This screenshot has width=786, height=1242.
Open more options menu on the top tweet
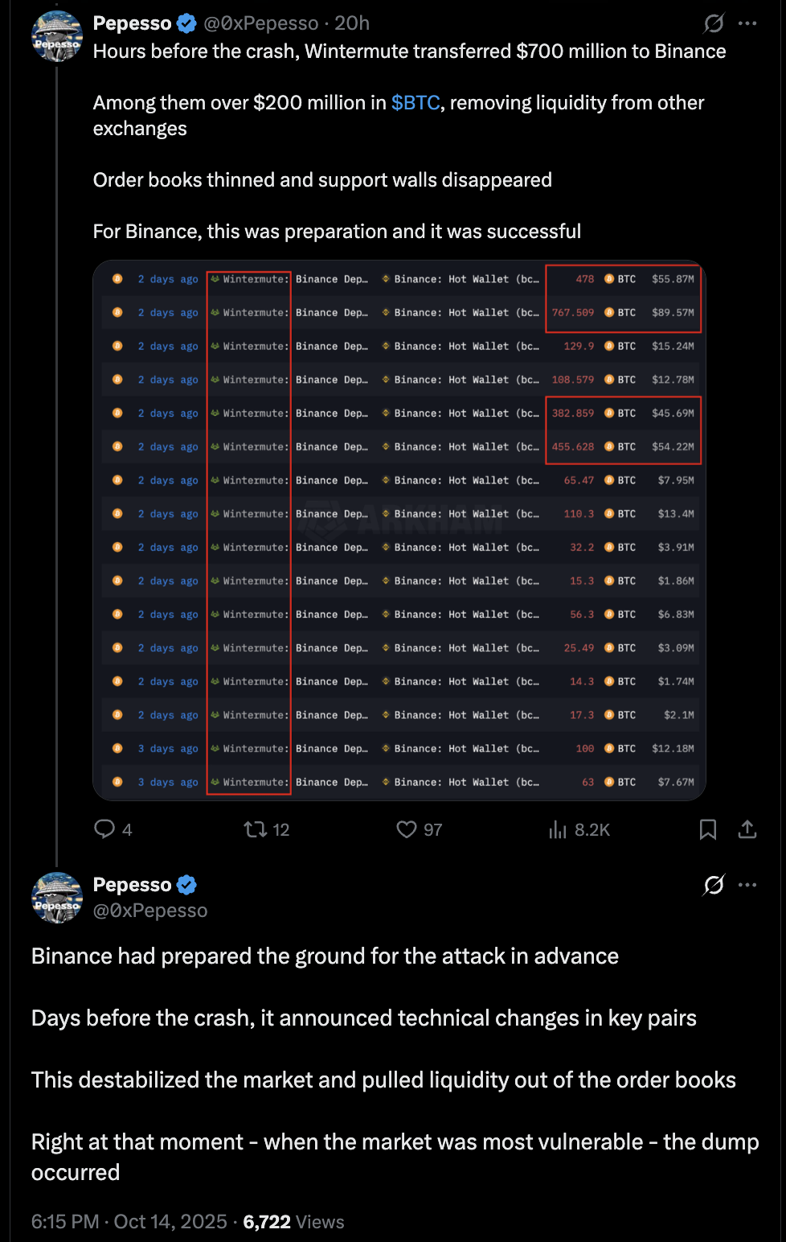(x=747, y=23)
